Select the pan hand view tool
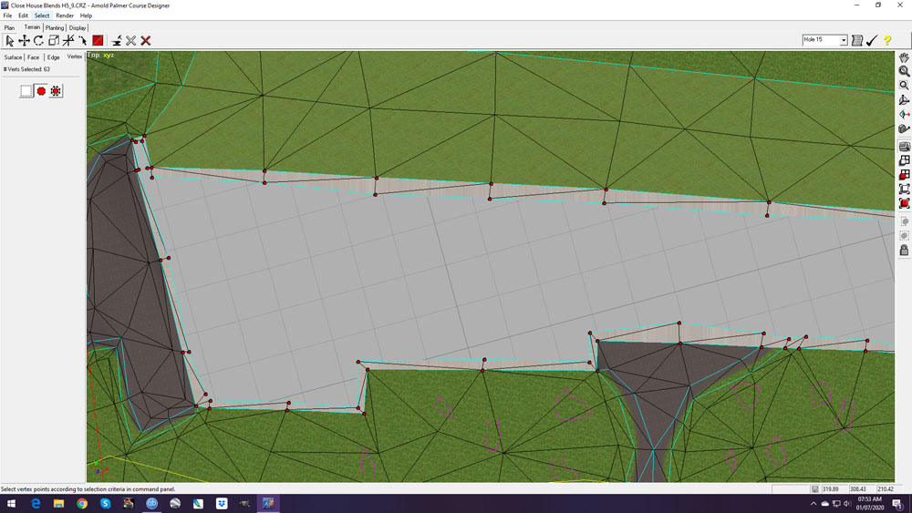The width and height of the screenshot is (912, 513). pos(904,57)
